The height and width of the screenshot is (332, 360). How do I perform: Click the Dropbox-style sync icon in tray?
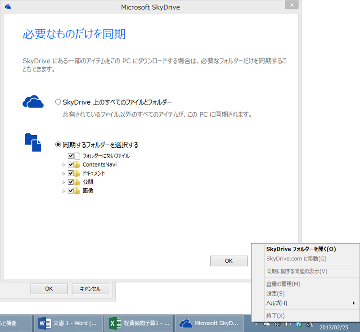(298, 324)
